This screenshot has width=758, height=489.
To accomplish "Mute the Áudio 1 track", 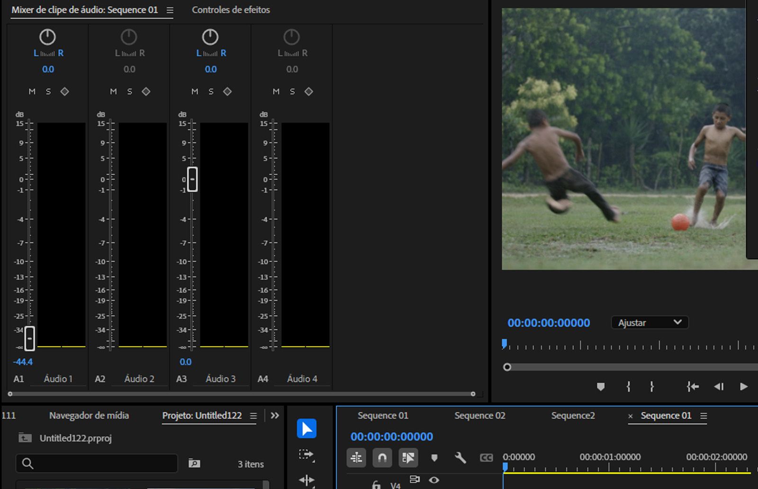I will coord(32,91).
